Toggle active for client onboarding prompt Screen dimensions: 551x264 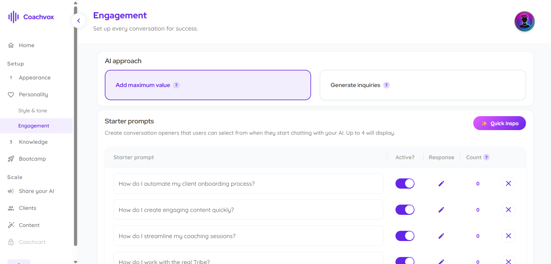coord(405,184)
